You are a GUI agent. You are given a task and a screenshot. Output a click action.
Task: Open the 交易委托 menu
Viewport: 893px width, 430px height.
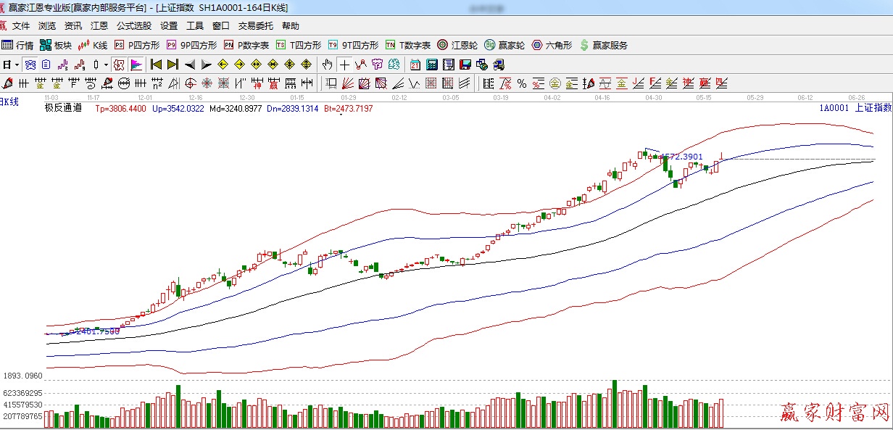pos(255,26)
